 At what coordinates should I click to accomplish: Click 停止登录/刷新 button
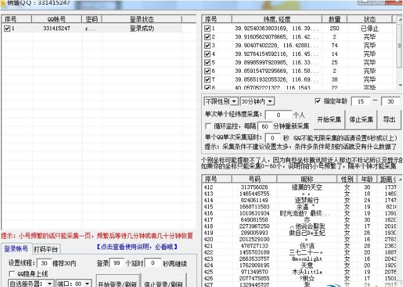coord(163,281)
